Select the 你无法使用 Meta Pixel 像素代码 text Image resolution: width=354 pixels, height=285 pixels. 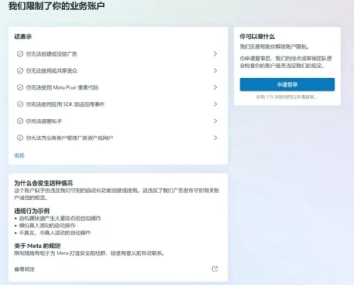tap(62, 88)
